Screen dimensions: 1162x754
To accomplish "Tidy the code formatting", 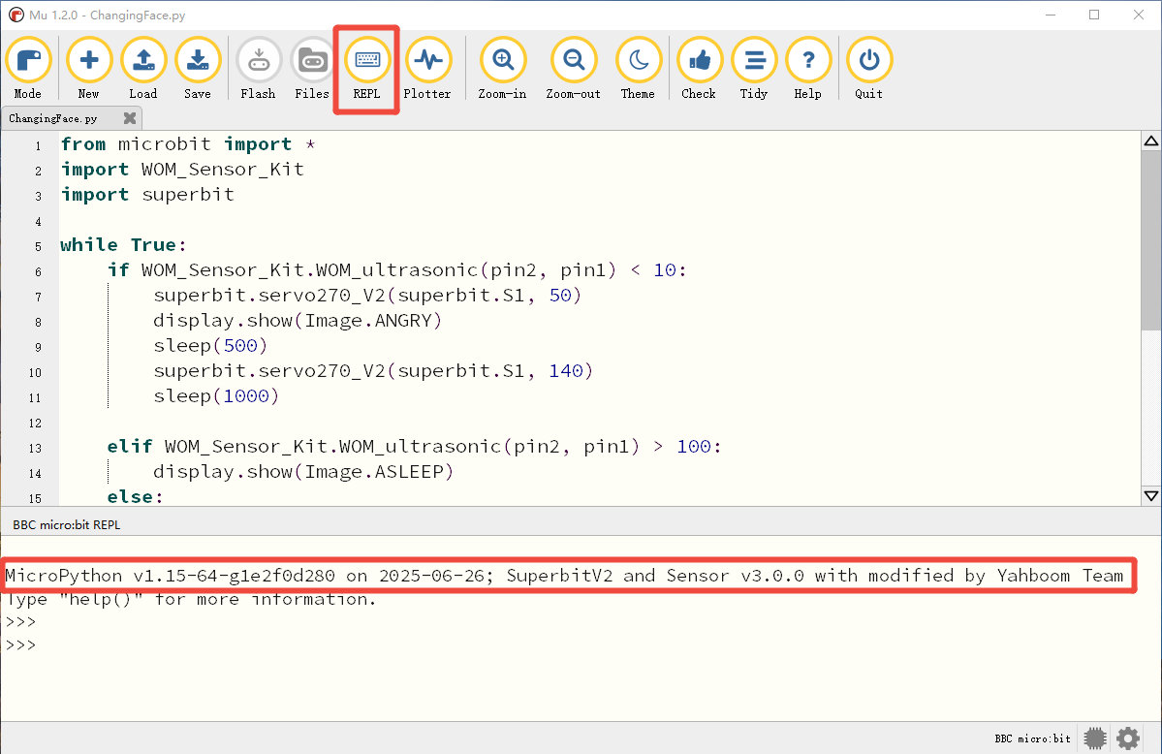I will (754, 69).
